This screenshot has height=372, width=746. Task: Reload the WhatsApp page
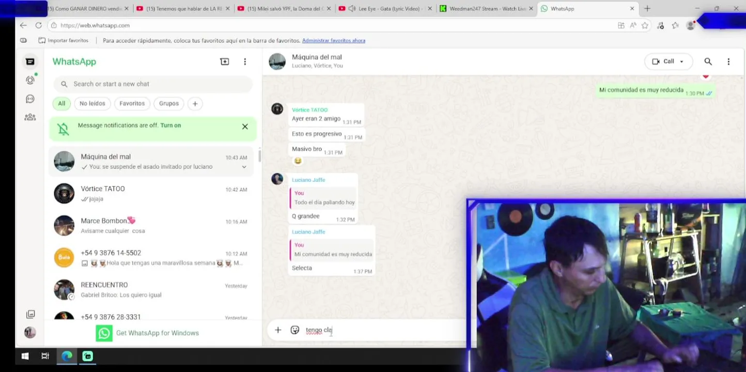point(38,25)
